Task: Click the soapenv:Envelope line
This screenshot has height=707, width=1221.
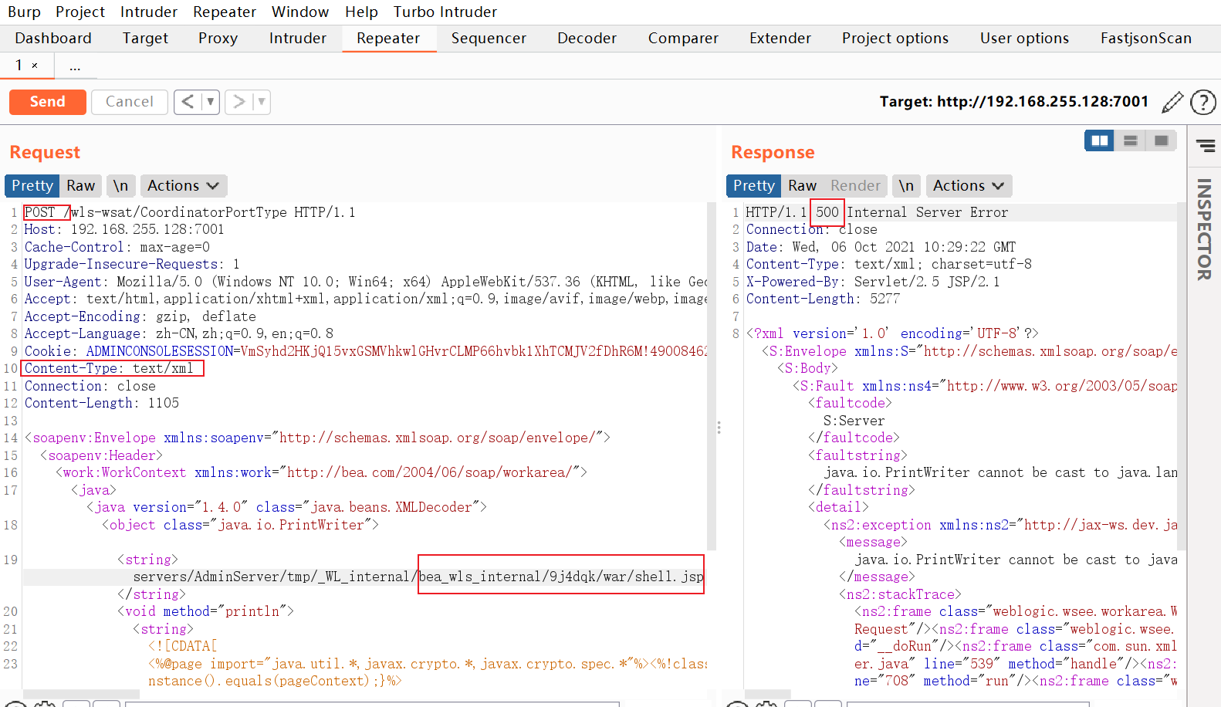Action: pos(317,438)
